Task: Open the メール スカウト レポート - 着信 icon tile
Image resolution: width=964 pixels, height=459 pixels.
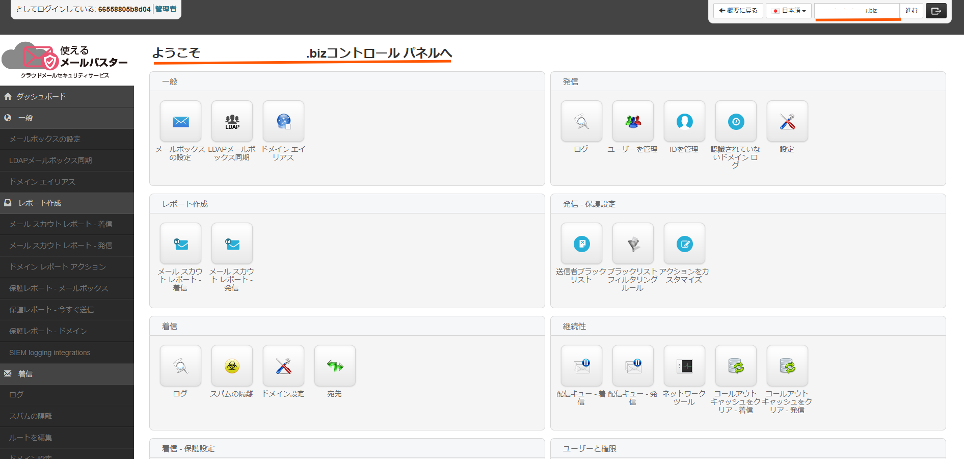Action: pos(180,244)
